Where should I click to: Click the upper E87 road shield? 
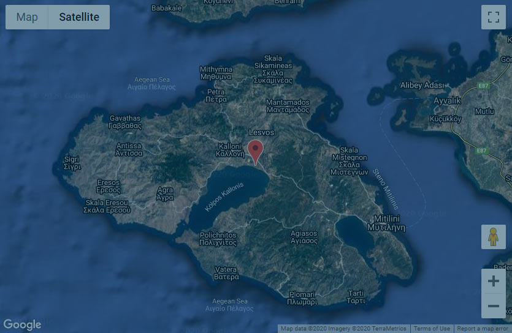[483, 86]
